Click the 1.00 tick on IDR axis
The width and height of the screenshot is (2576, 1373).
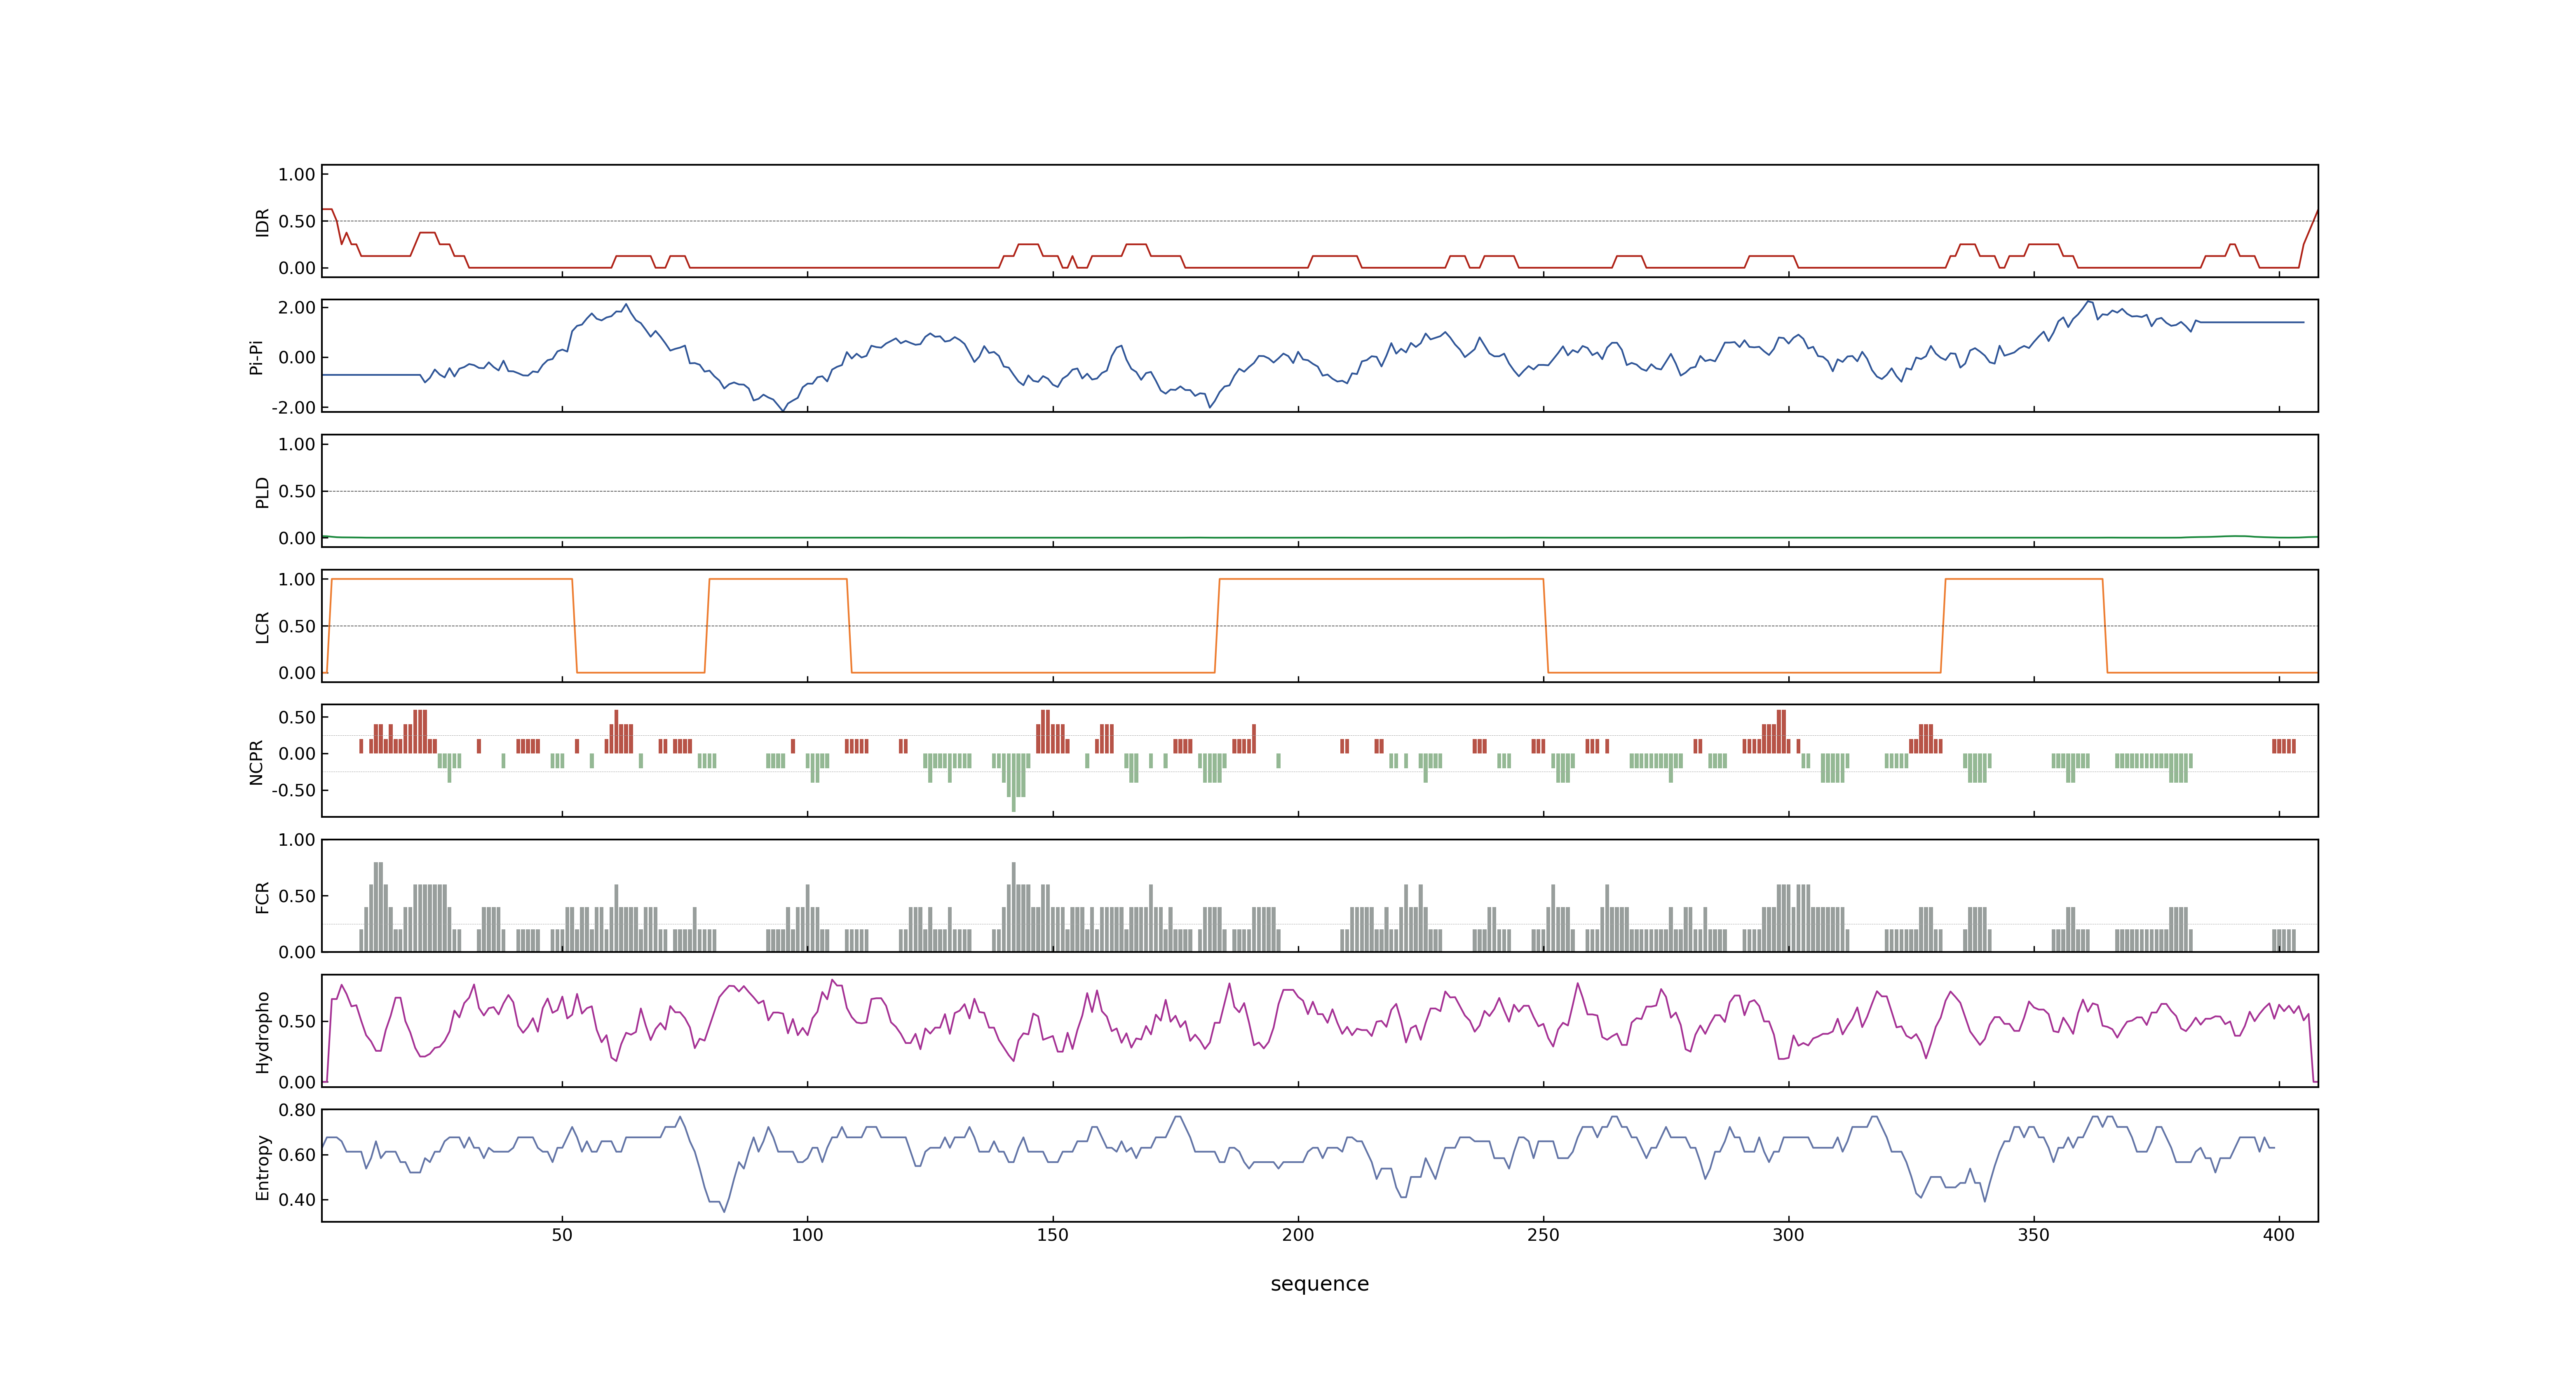click(x=297, y=175)
